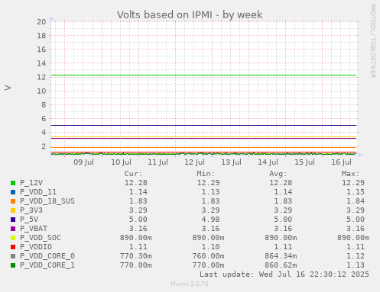The width and height of the screenshot is (380, 292).
Task: Click the P_VDD_CORE_0 average value 864.34m
Action: pyautogui.click(x=281, y=256)
